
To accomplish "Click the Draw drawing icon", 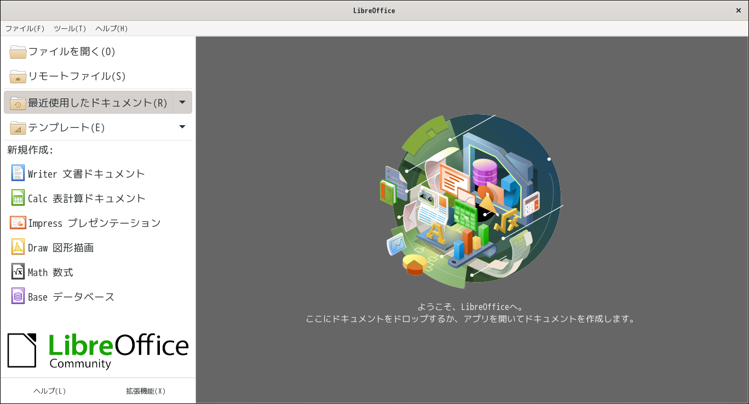I will (x=18, y=247).
